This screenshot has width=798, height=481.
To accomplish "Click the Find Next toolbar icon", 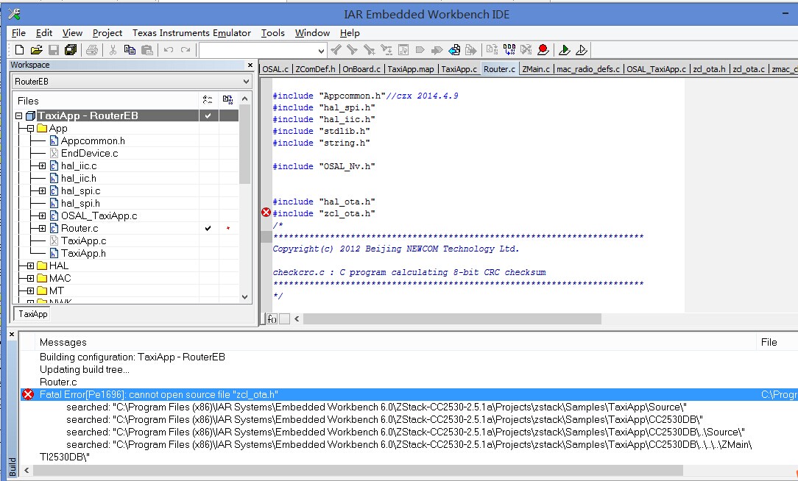I will tap(352, 50).
